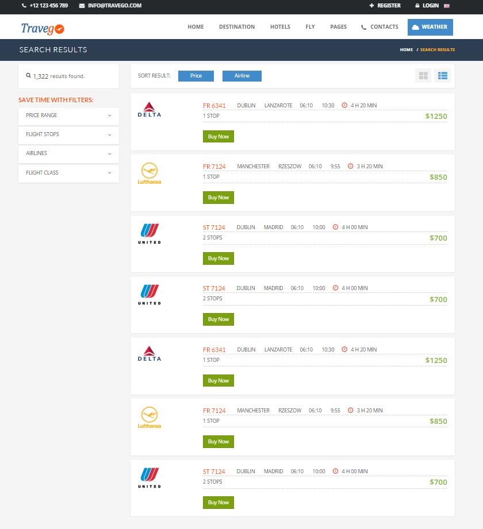Click the phone number +12 123 456 789
Image resolution: width=483 pixels, height=529 pixels.
pyautogui.click(x=49, y=6)
